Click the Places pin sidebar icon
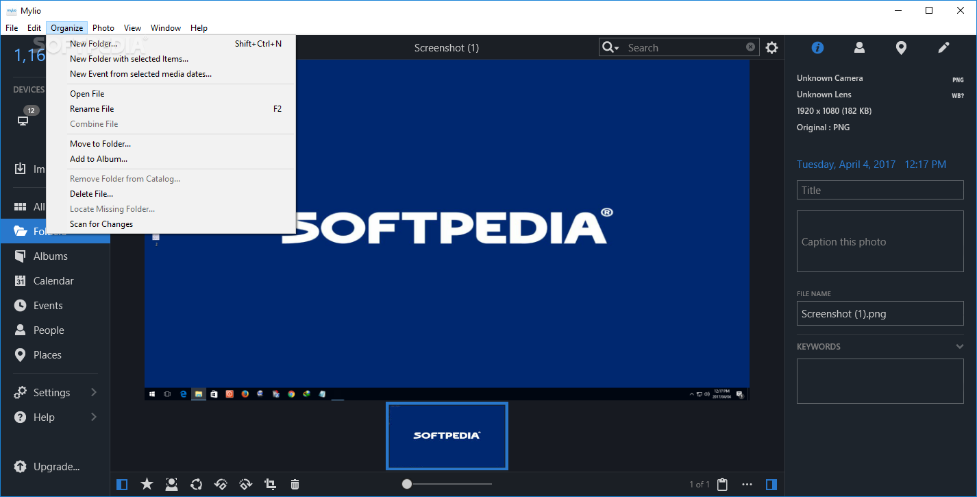 tap(21, 355)
